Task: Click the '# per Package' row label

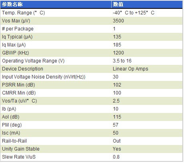Action: point(18,29)
